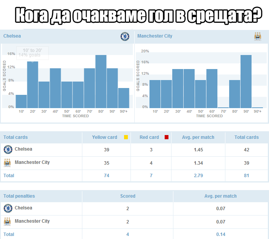Click the combined red cards total 7
The width and height of the screenshot is (269, 239).
[151, 175]
